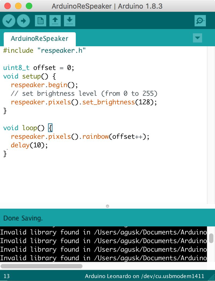Place cursor on void setup() line
Image resolution: width=215 pixels, height=281 pixels.
tap(30, 76)
